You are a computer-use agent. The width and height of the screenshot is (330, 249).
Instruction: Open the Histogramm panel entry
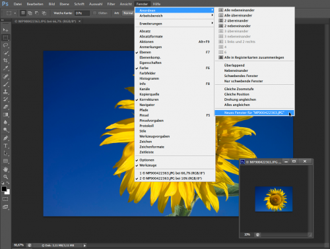175,78
